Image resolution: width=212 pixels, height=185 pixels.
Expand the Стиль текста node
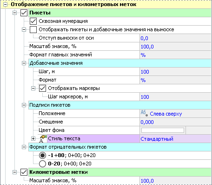[x=33, y=138]
